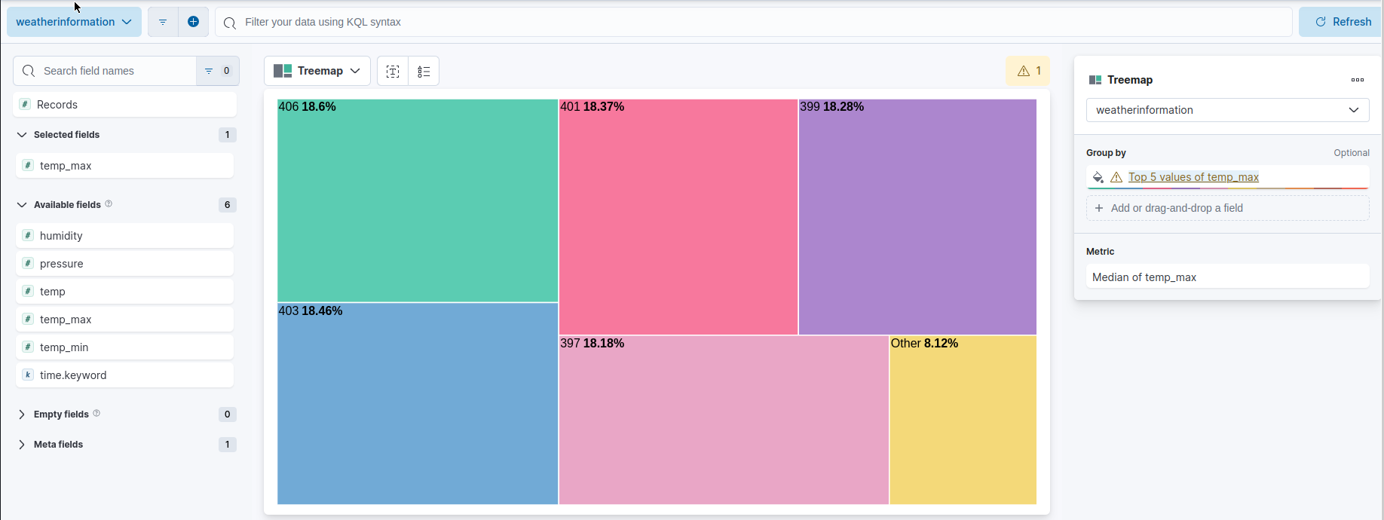Viewport: 1384px width, 520px height.
Task: Open the weatherinformation dropdown in the right panel
Action: [x=1227, y=109]
